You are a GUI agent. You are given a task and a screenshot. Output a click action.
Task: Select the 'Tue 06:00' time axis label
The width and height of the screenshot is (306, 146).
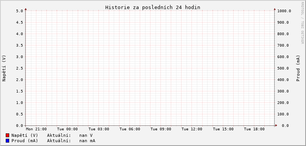pos(129,129)
